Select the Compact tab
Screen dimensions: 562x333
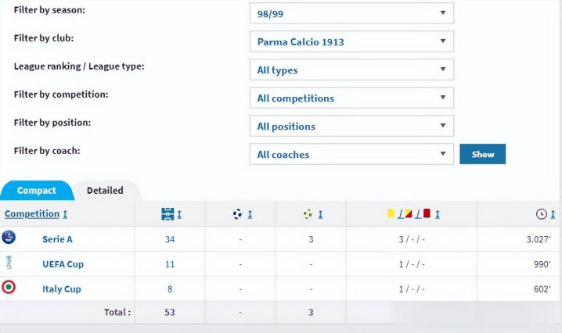click(x=37, y=190)
